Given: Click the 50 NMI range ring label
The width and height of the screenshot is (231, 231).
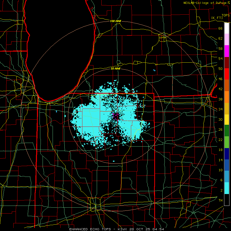Looking at the screenshot, I should click(115, 69).
